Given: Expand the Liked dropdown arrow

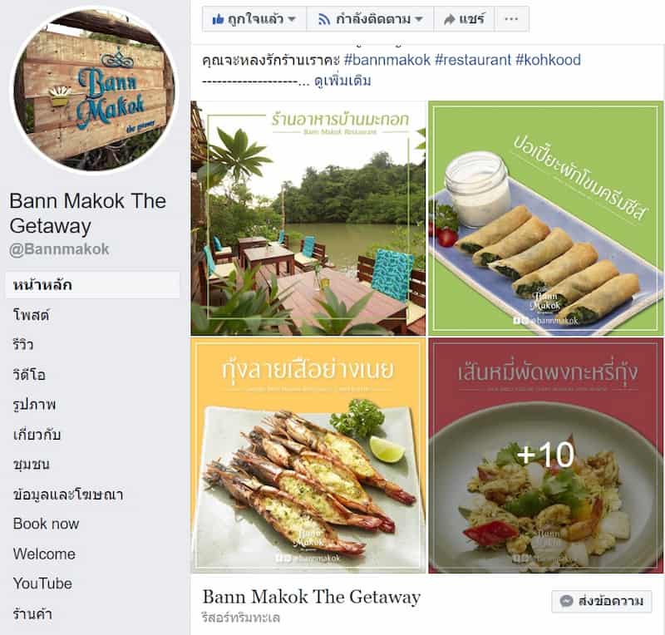Looking at the screenshot, I should pyautogui.click(x=292, y=19).
